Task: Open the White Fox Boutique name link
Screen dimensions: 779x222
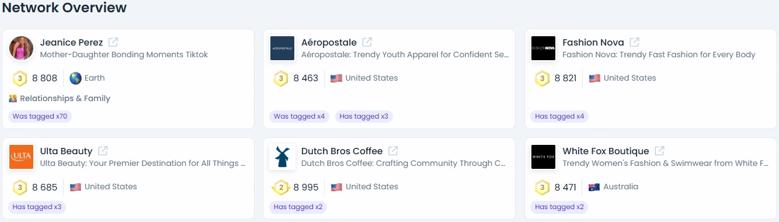Action: (x=606, y=151)
